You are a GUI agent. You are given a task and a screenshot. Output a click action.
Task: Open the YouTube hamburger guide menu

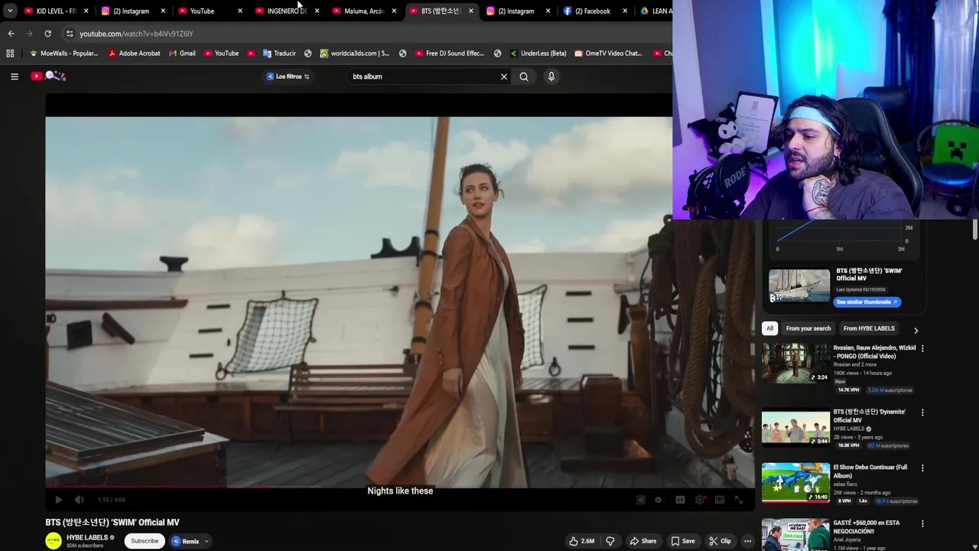(x=14, y=77)
